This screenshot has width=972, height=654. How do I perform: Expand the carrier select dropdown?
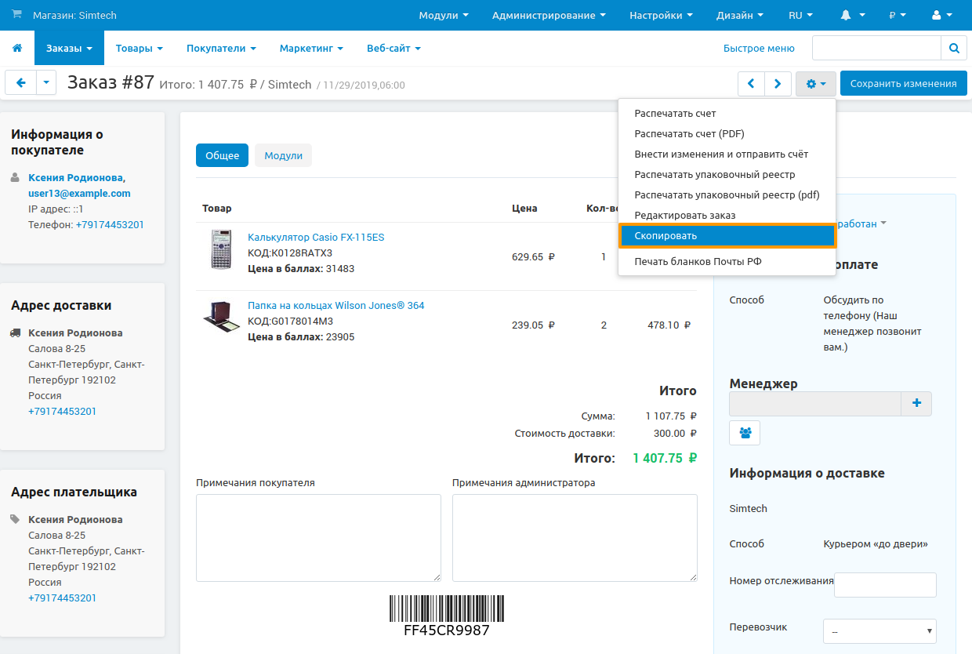point(880,630)
